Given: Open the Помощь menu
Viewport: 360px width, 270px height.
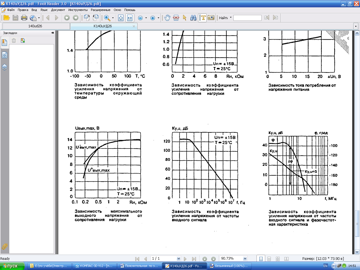Looking at the screenshot, I should (x=130, y=10).
